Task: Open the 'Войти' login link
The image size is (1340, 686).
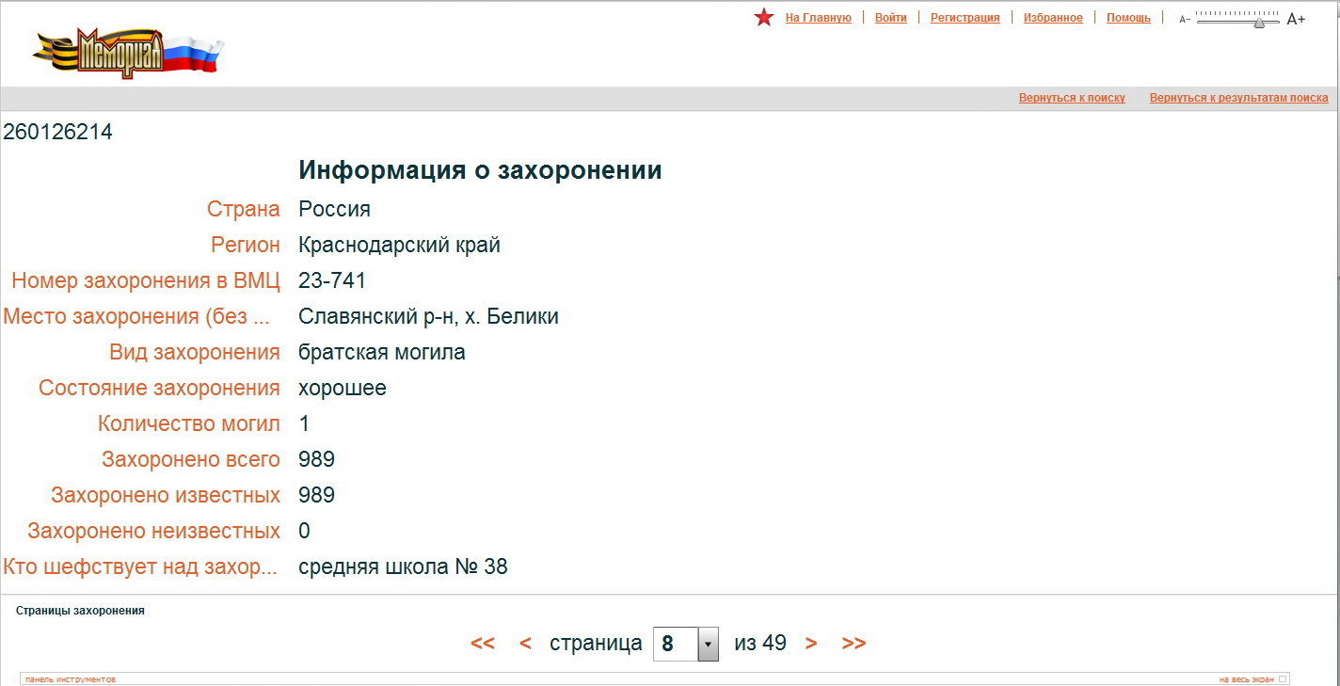Action: coord(890,18)
